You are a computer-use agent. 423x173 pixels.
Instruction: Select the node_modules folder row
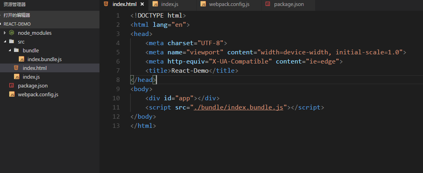(x=50, y=33)
